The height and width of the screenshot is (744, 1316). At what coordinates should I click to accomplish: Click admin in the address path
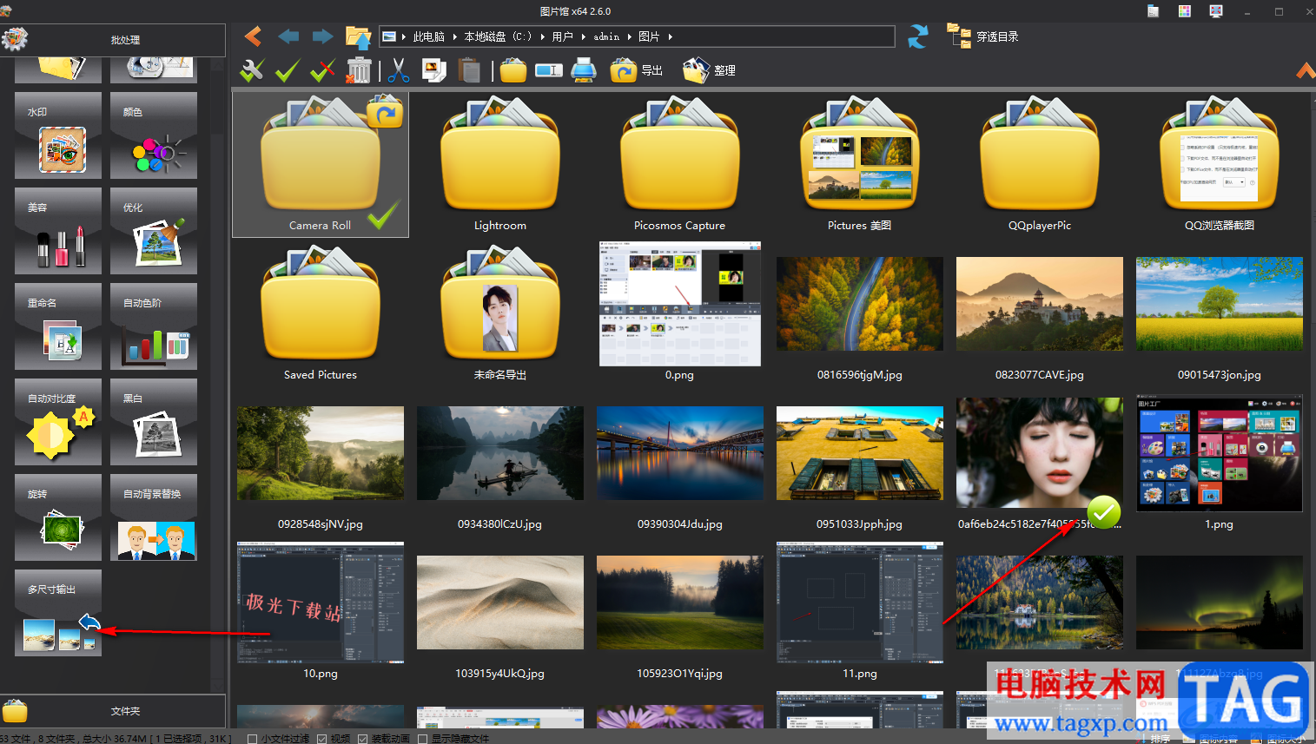pyautogui.click(x=606, y=36)
